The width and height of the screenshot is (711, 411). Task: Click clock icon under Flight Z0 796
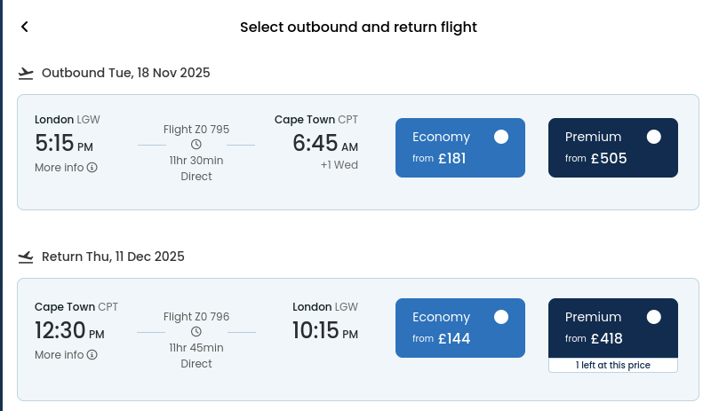pyautogui.click(x=196, y=332)
